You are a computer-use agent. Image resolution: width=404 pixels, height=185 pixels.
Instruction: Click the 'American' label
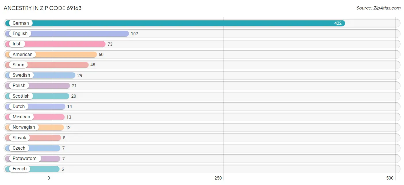click(22, 54)
